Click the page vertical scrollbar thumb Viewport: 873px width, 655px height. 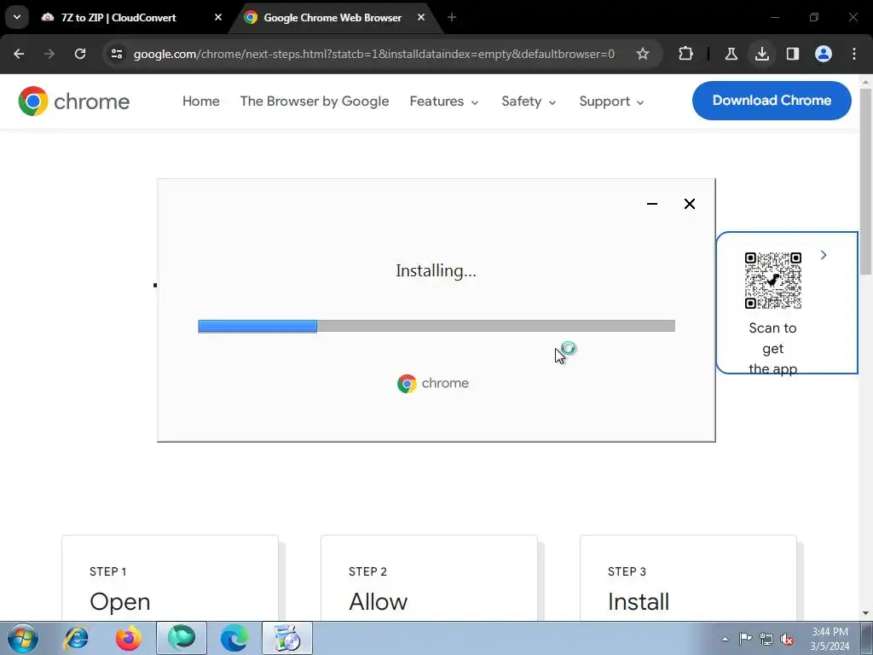pos(866,181)
